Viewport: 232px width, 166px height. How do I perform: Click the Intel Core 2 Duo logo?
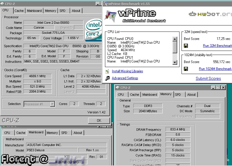click(x=93, y=30)
